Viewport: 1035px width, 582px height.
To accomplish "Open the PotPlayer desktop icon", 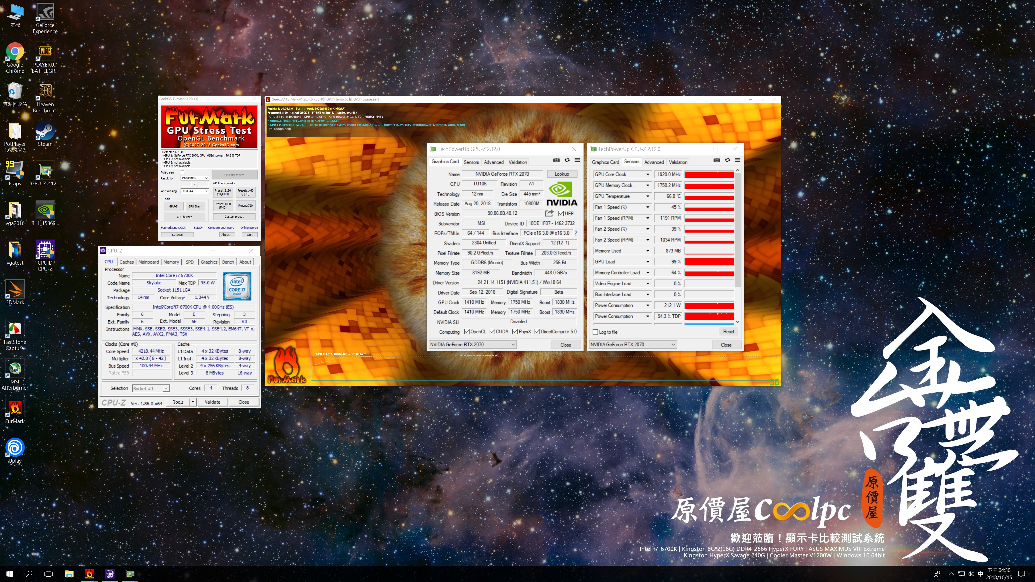I will 15,137.
